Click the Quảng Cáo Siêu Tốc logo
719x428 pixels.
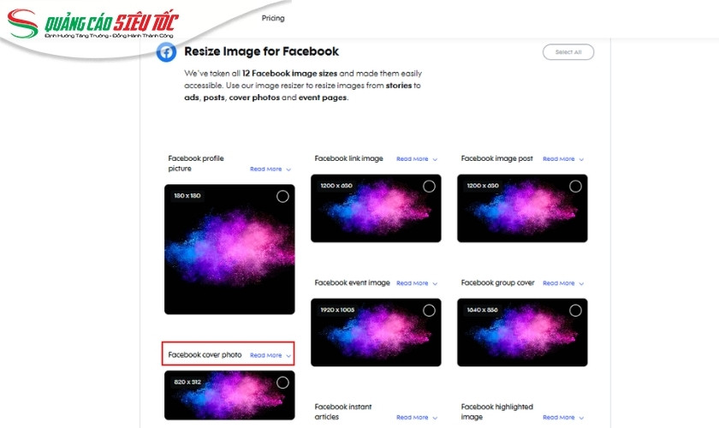point(92,24)
